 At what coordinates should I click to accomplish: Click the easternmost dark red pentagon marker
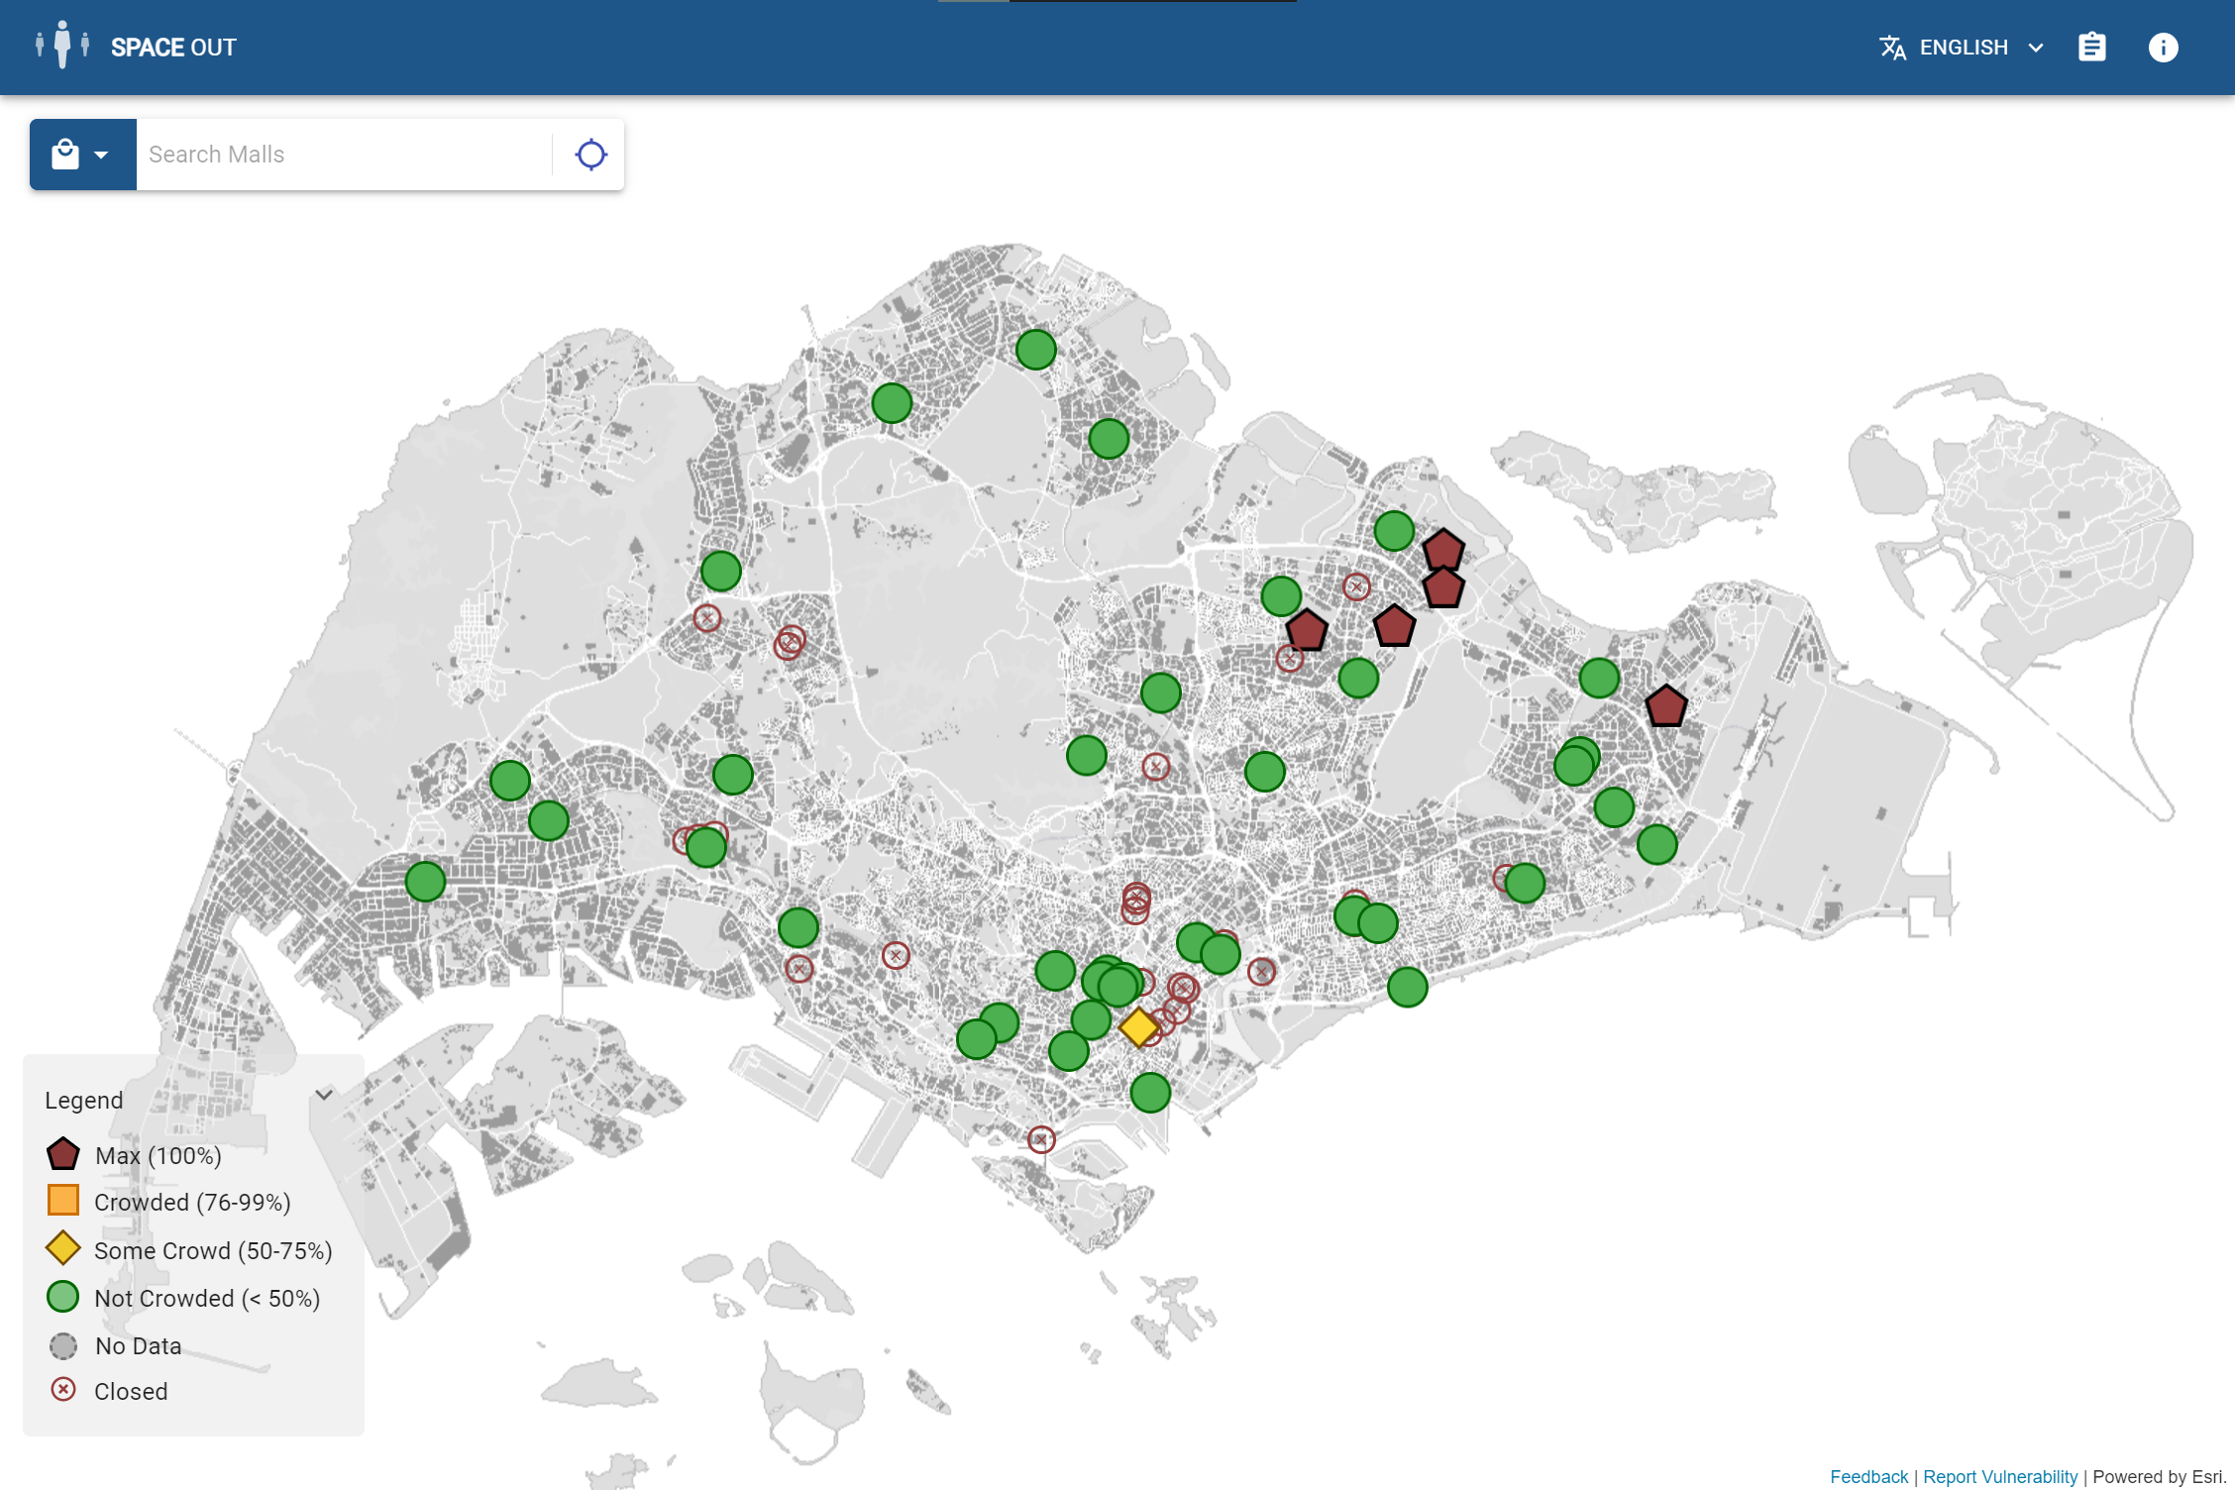tap(1665, 706)
